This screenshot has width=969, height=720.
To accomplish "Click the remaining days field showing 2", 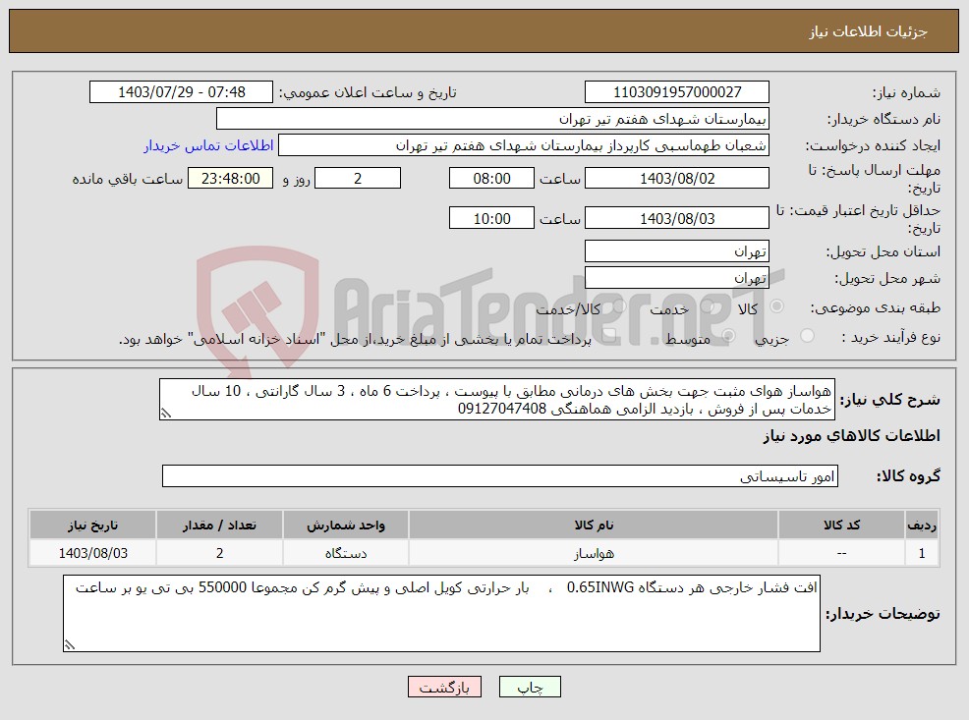I will (x=358, y=179).
